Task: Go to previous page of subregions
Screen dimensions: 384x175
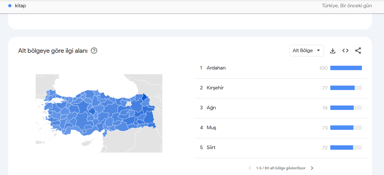Action: 250,168
